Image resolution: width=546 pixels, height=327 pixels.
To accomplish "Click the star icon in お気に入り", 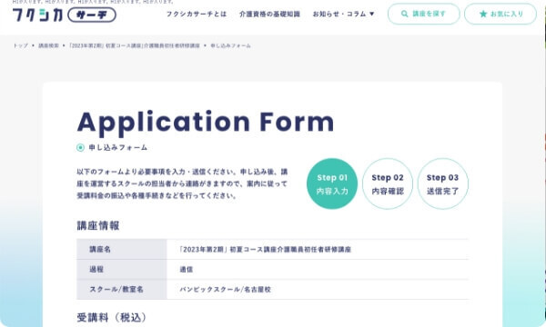I will click(x=483, y=14).
